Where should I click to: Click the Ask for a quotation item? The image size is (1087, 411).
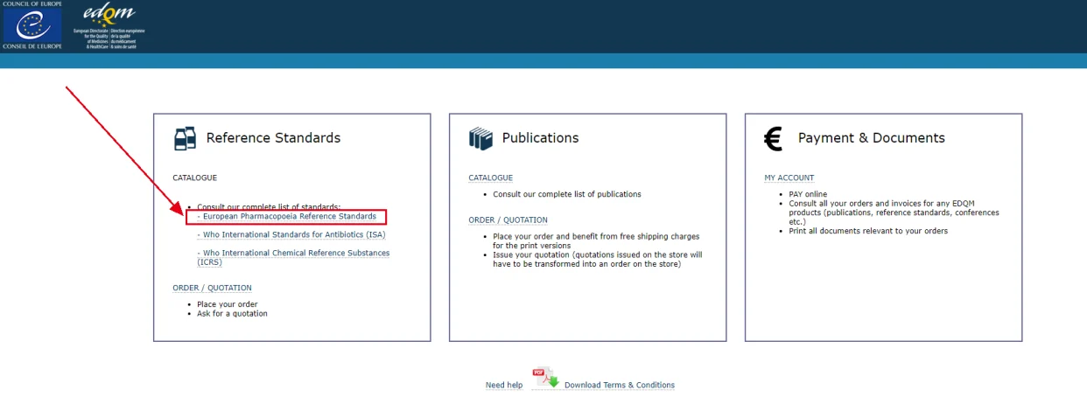pos(232,313)
